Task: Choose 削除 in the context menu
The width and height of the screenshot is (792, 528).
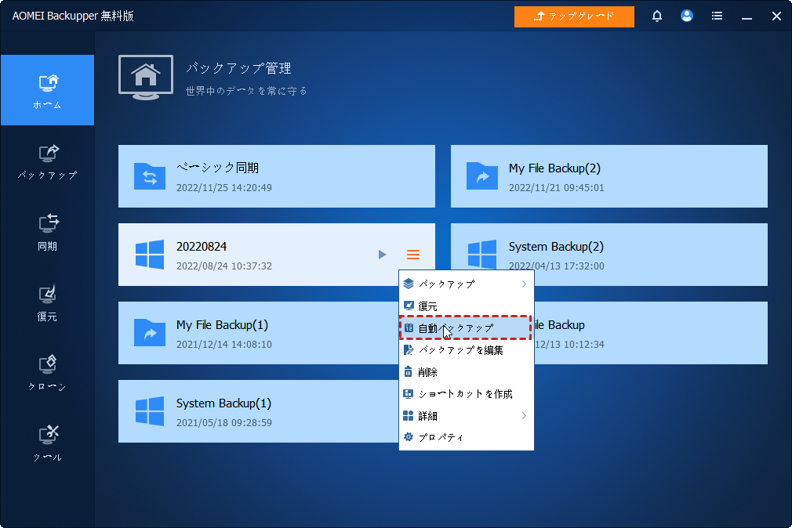Action: tap(467, 372)
